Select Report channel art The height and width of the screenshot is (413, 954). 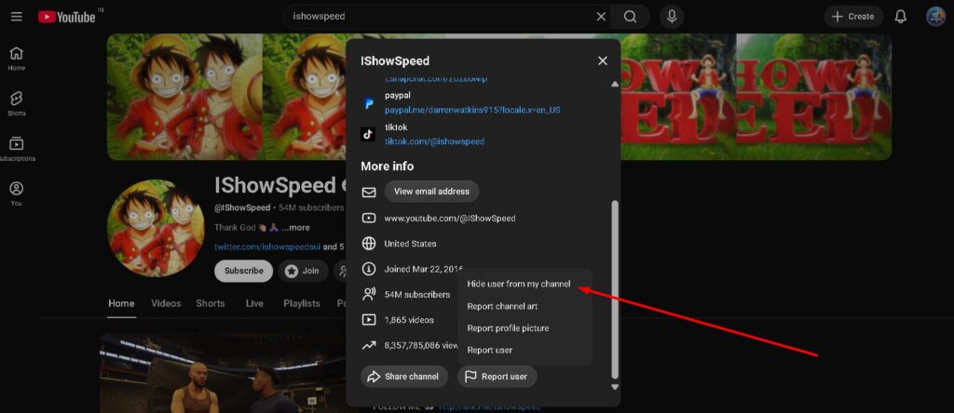[502, 306]
